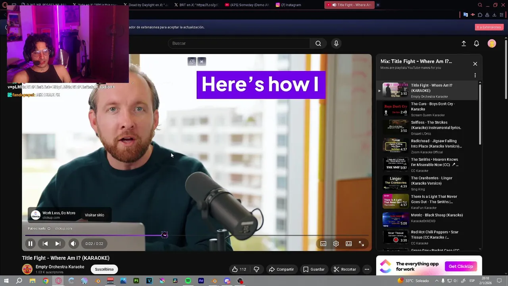Dislike the video

[256, 269]
